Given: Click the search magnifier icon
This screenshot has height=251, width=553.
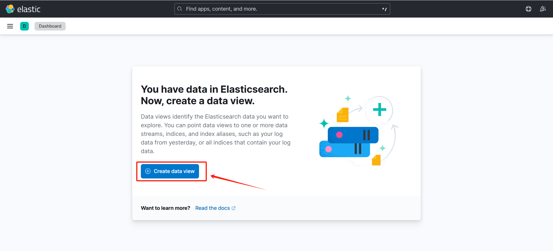Looking at the screenshot, I should pos(180,9).
